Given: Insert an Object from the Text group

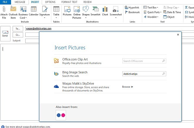Looking at the screenshot, I should click(x=169, y=17).
